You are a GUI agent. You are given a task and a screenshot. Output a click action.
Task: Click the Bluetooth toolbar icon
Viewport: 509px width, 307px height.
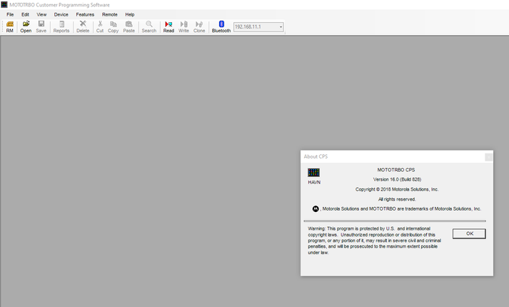[221, 26]
